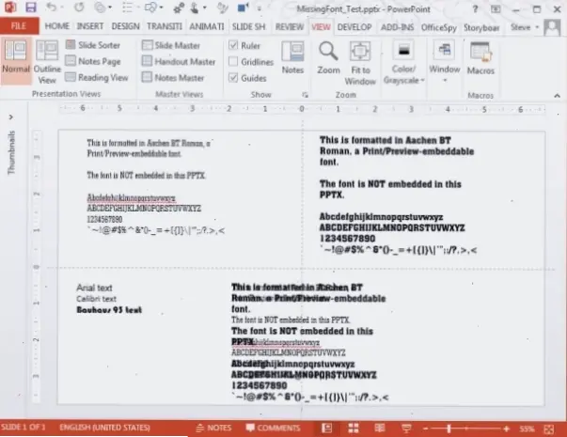This screenshot has height=437, width=567.
Task: Click zoom out minus button
Action: (426, 429)
